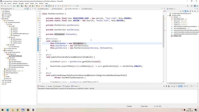Switch to the Java perspective icon
Image resolution: width=199 pixels, height=112 pixels.
(x=195, y=6)
